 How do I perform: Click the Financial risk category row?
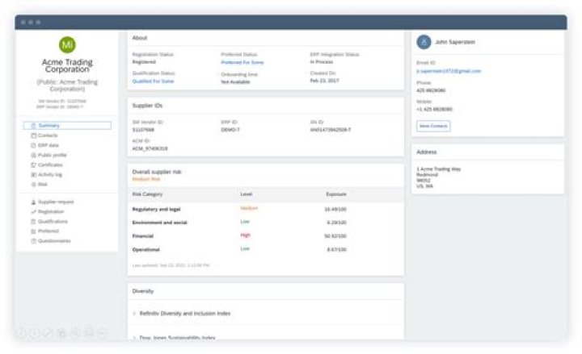pos(266,236)
